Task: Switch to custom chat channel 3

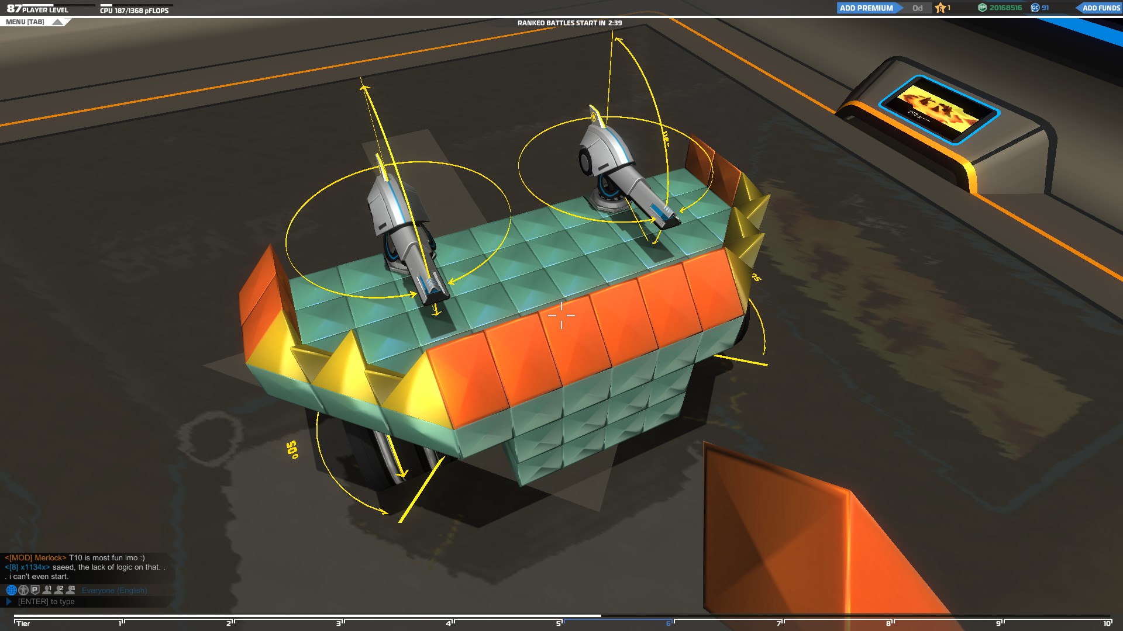Action: click(71, 590)
